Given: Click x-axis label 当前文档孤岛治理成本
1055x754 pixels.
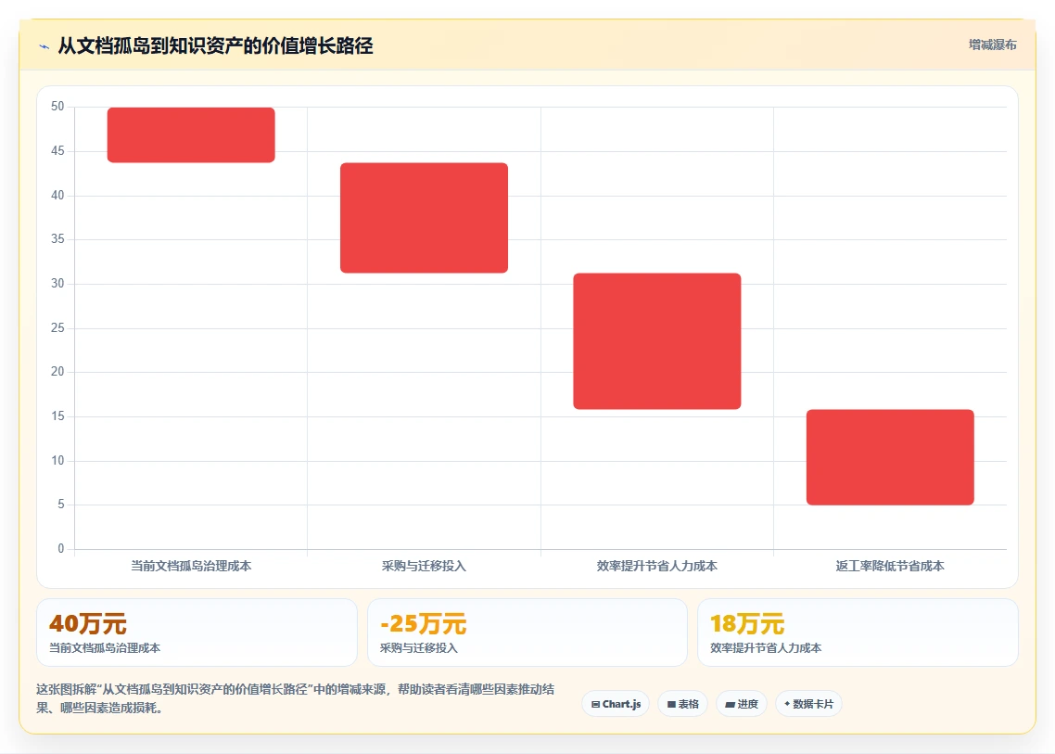Looking at the screenshot, I should point(191,566).
